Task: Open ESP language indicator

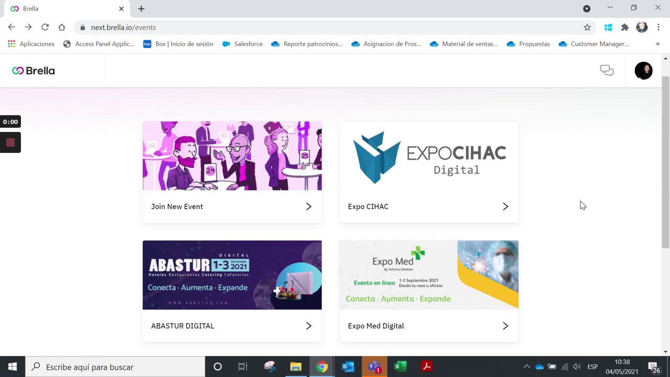Action: pos(593,367)
